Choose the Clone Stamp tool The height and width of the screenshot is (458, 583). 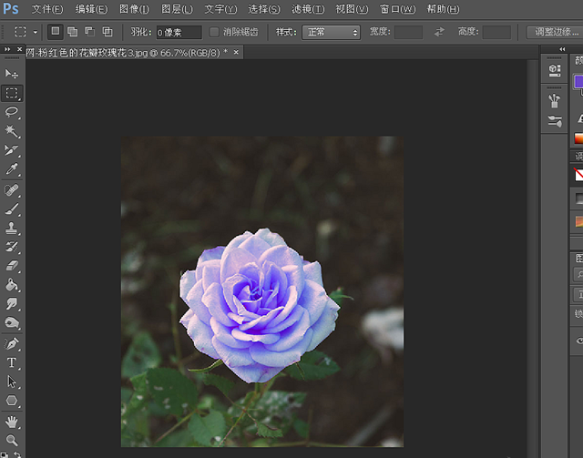[x=12, y=228]
